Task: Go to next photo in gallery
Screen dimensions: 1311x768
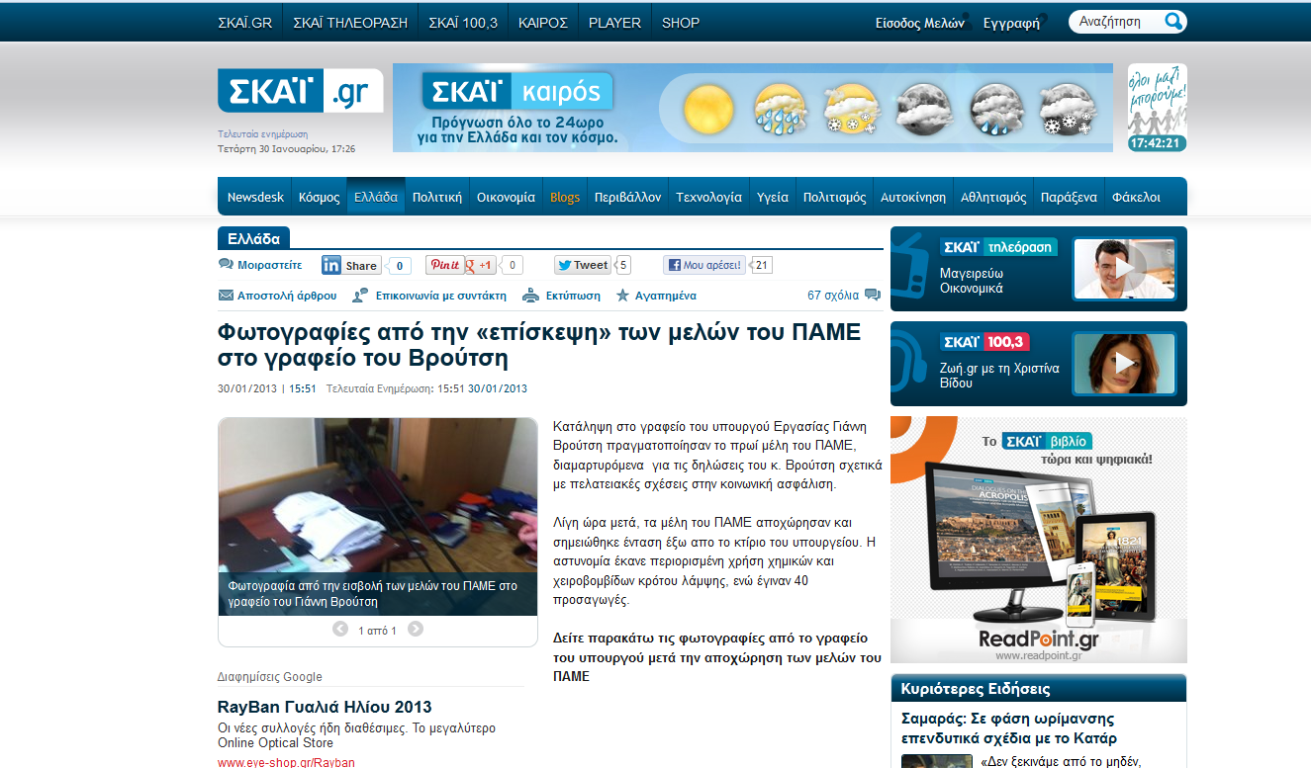Action: [x=416, y=630]
